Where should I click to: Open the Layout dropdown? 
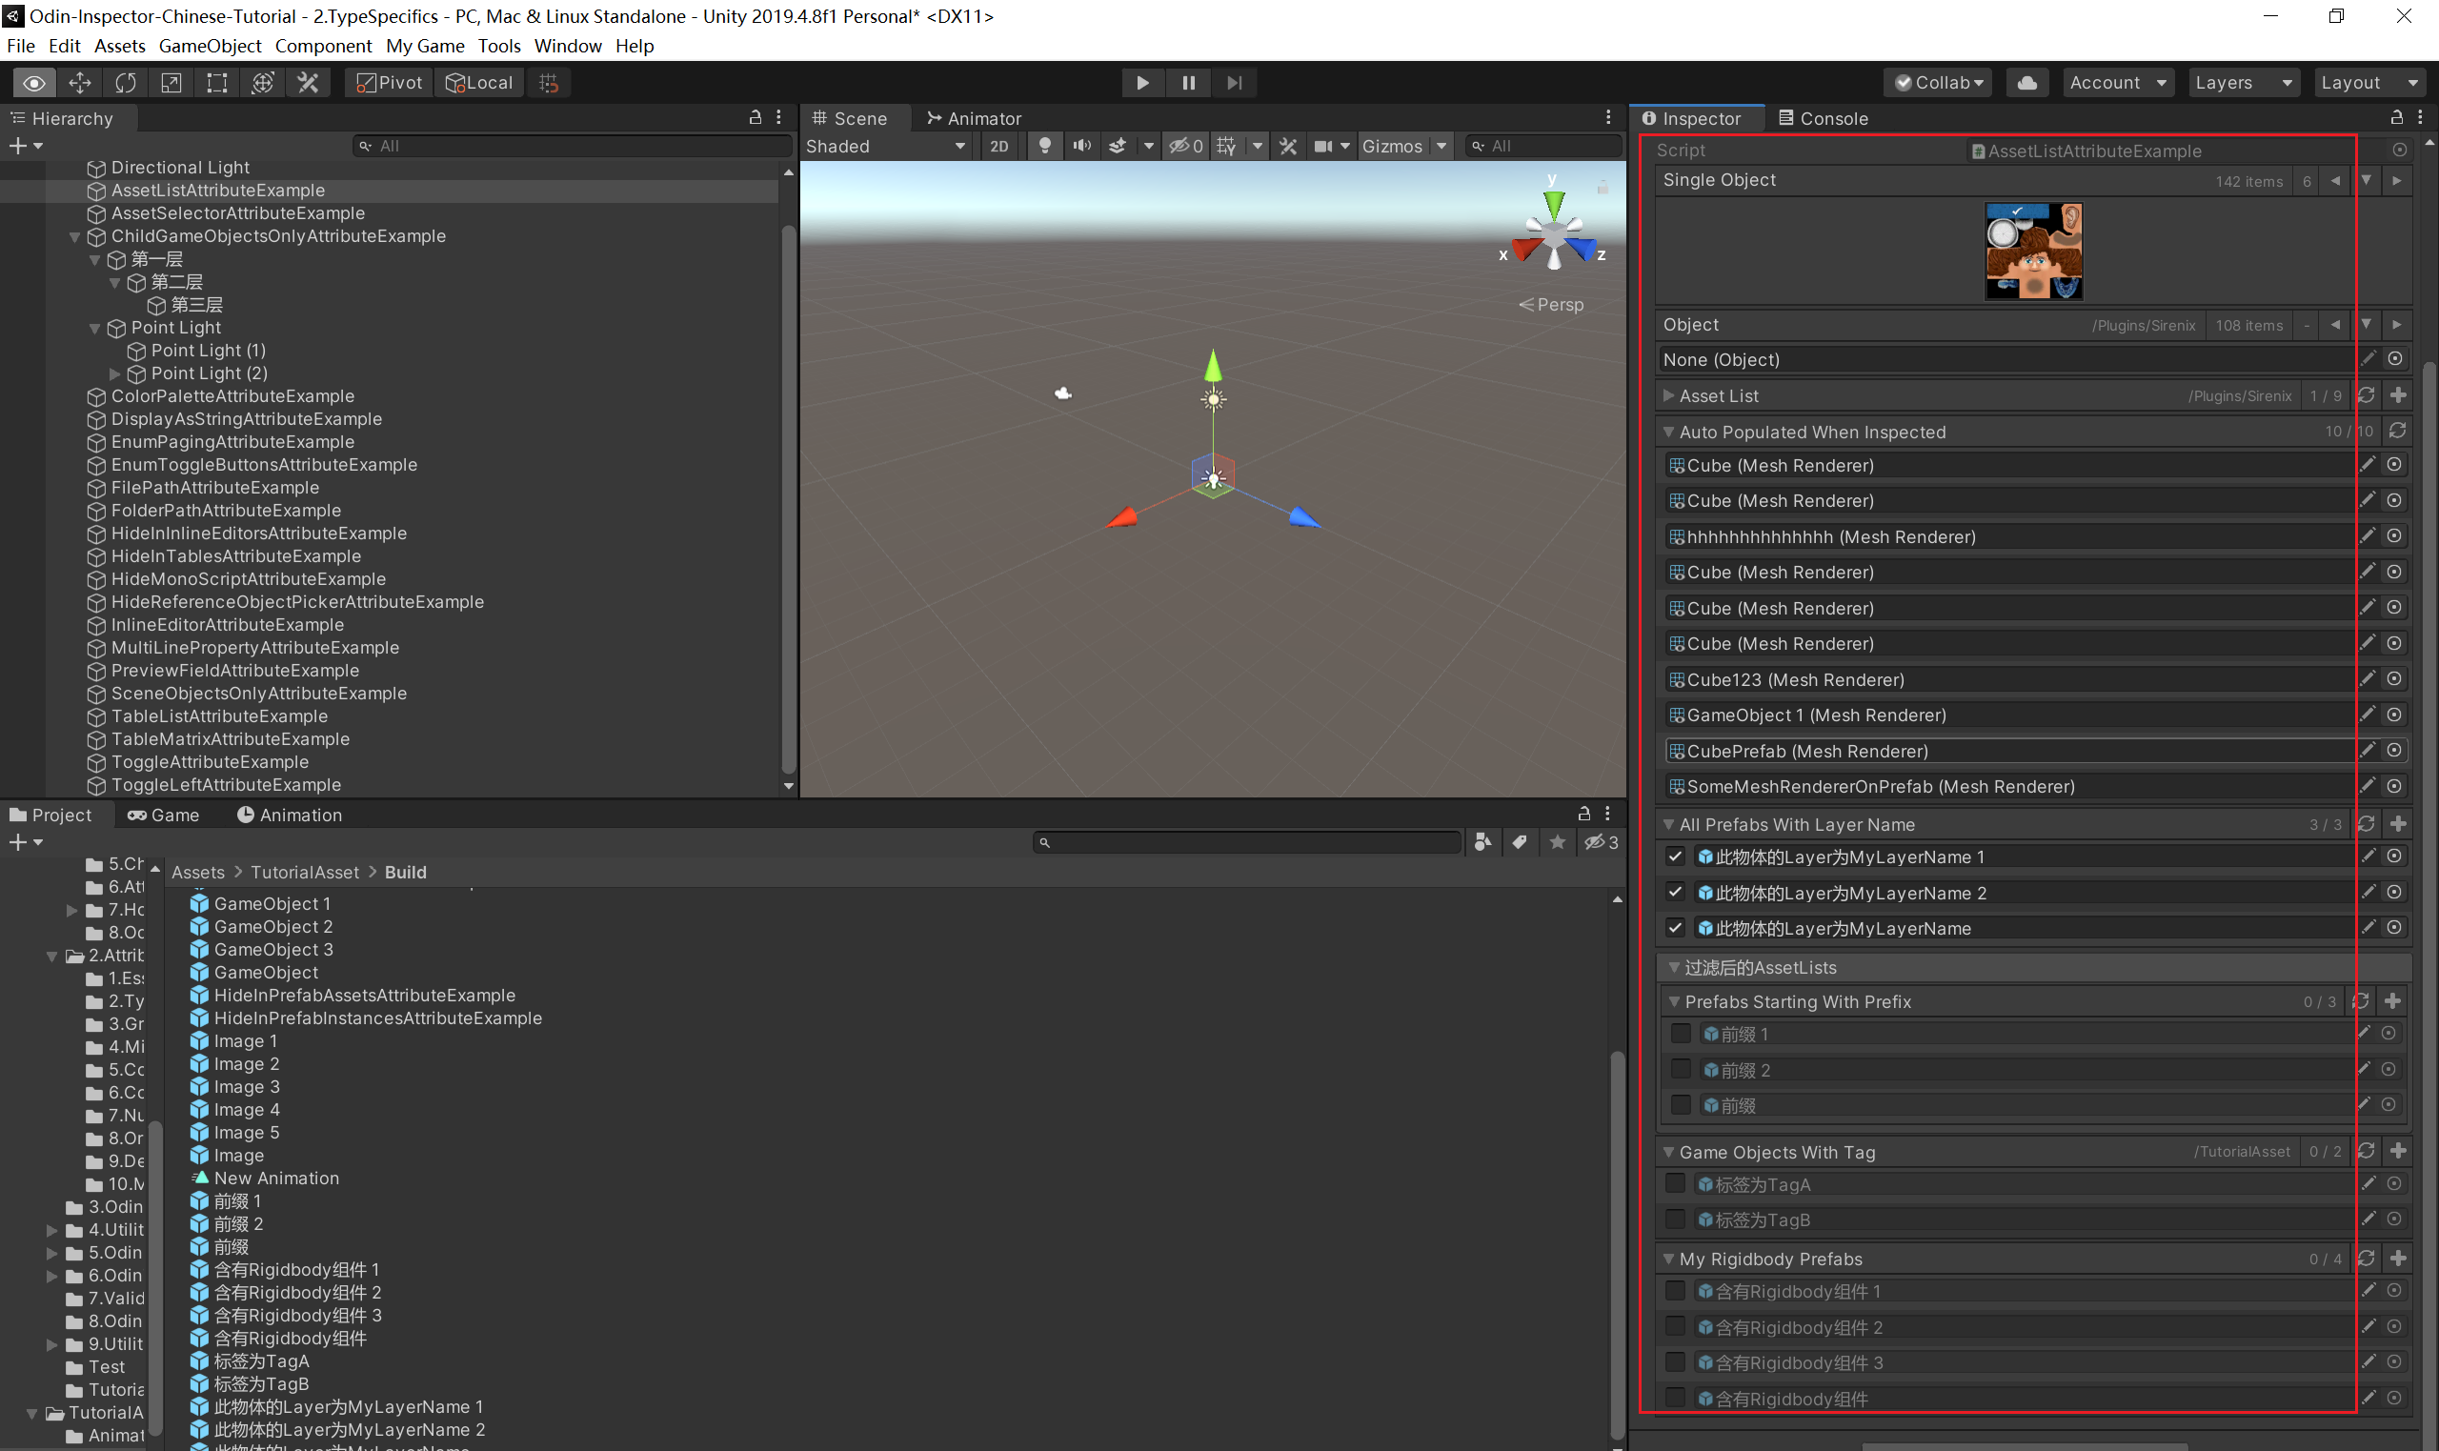point(2369,83)
